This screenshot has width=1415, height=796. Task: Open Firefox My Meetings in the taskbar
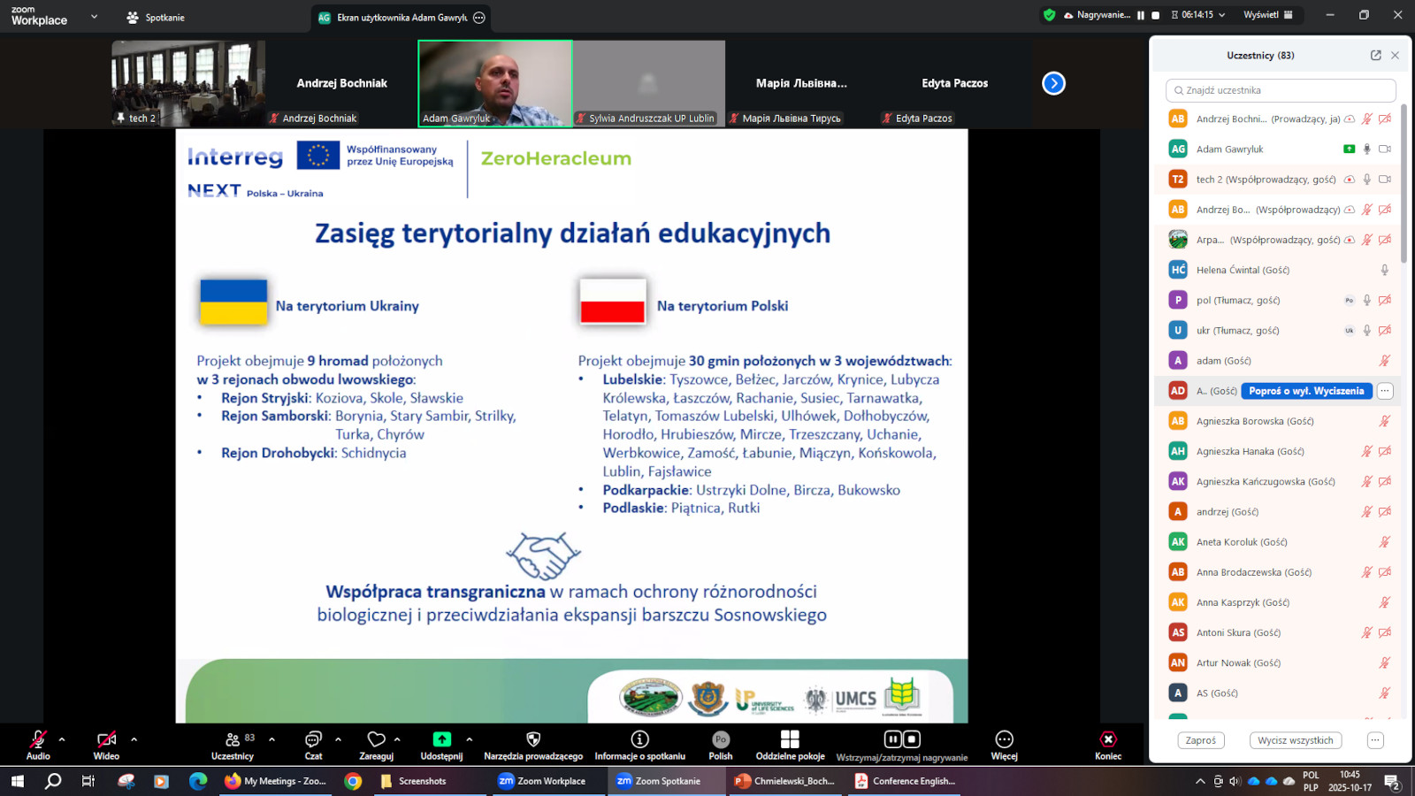pos(275,781)
